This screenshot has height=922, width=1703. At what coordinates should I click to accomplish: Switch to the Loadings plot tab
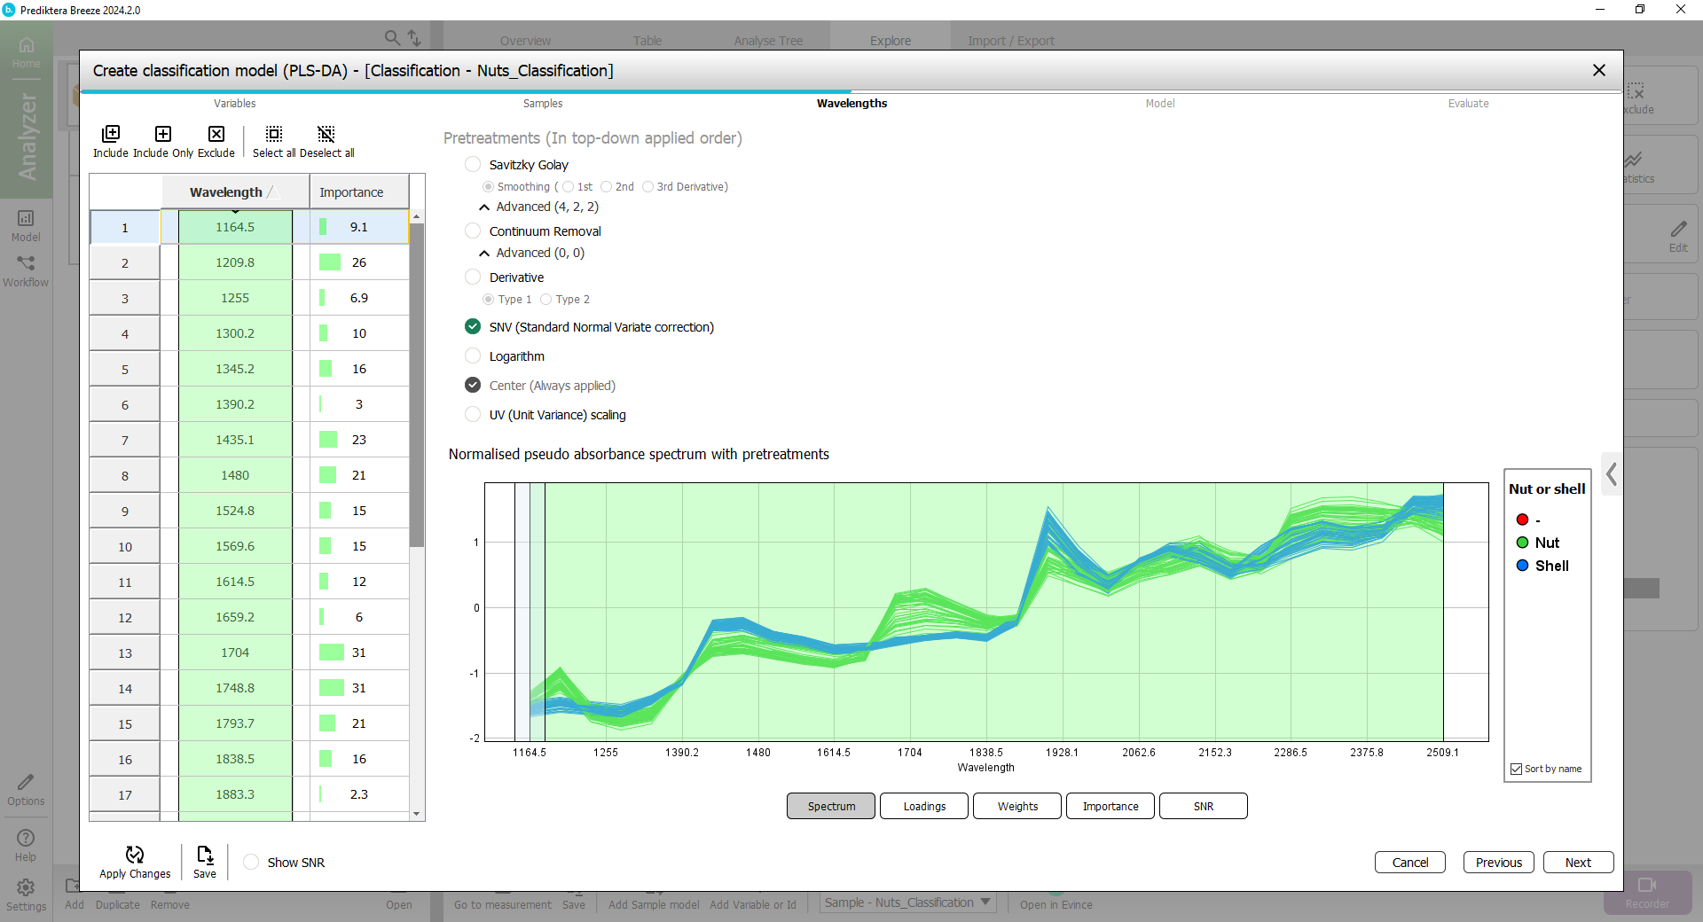[x=923, y=806]
